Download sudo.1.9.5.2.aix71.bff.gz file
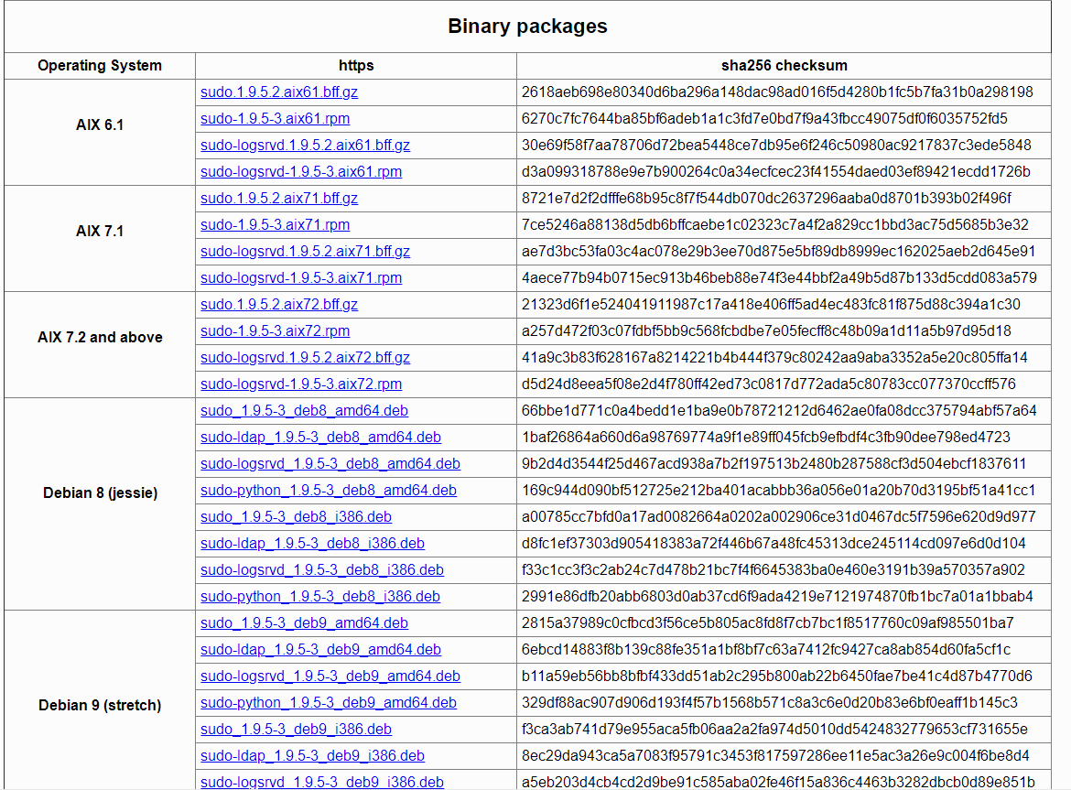Screen dimensions: 1071x790 point(279,199)
